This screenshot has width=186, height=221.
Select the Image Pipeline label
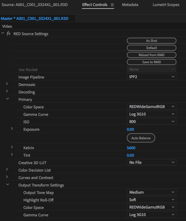click(x=31, y=77)
